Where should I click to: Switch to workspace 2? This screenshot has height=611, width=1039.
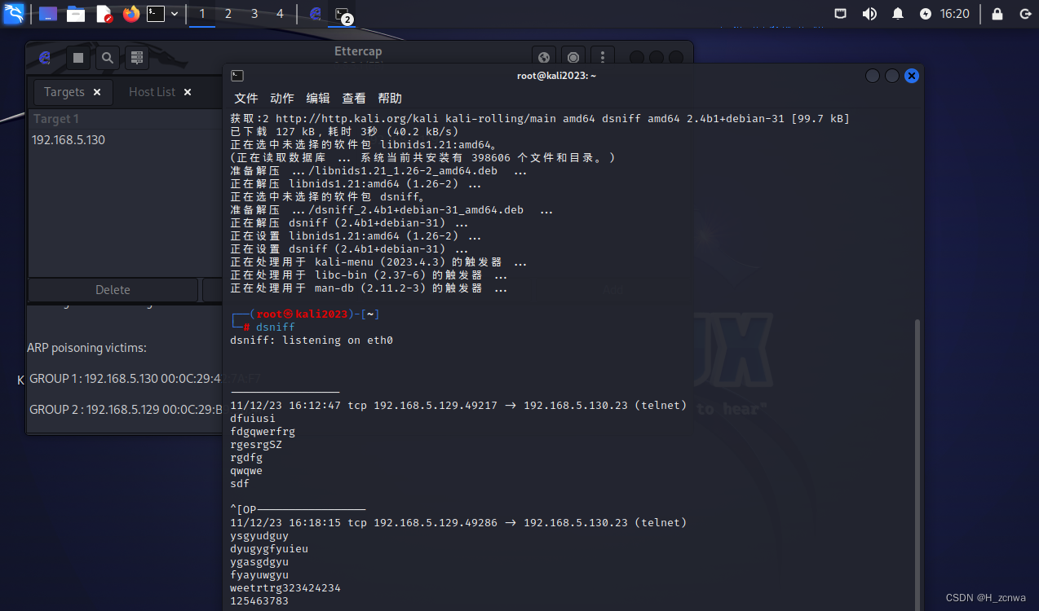point(228,14)
